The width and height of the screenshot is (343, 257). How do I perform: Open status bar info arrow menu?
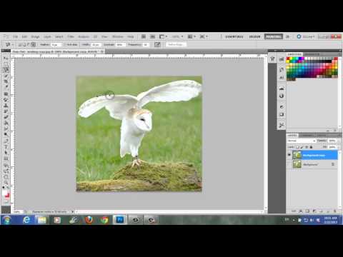point(73,211)
